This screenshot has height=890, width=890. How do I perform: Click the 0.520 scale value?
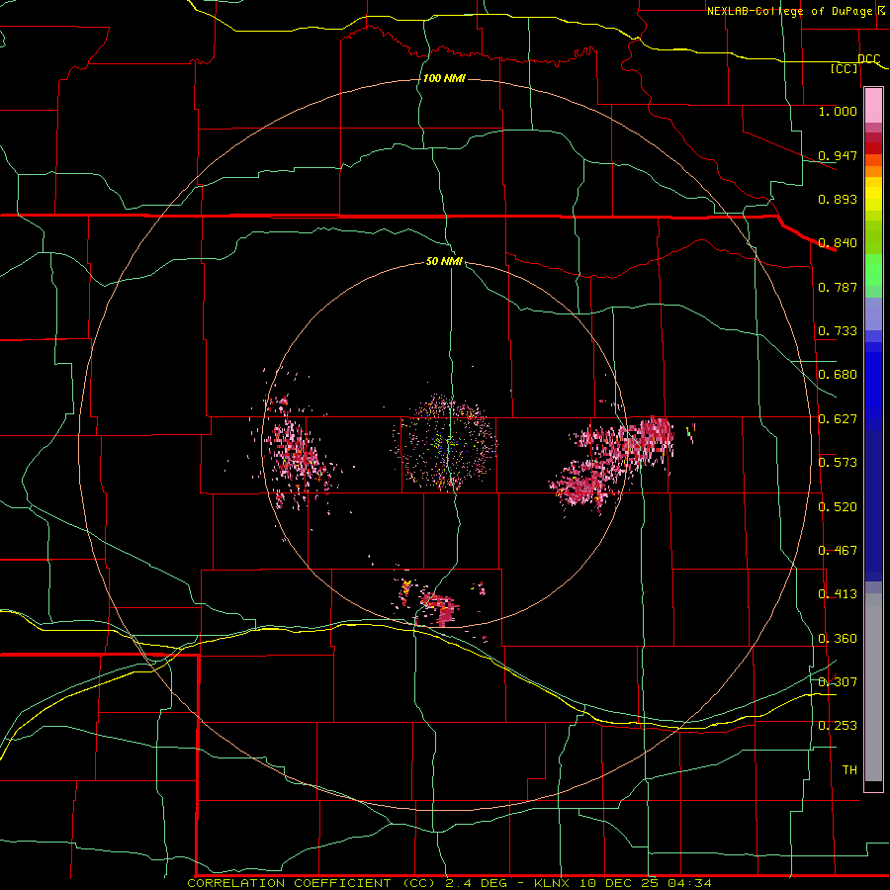coord(838,506)
